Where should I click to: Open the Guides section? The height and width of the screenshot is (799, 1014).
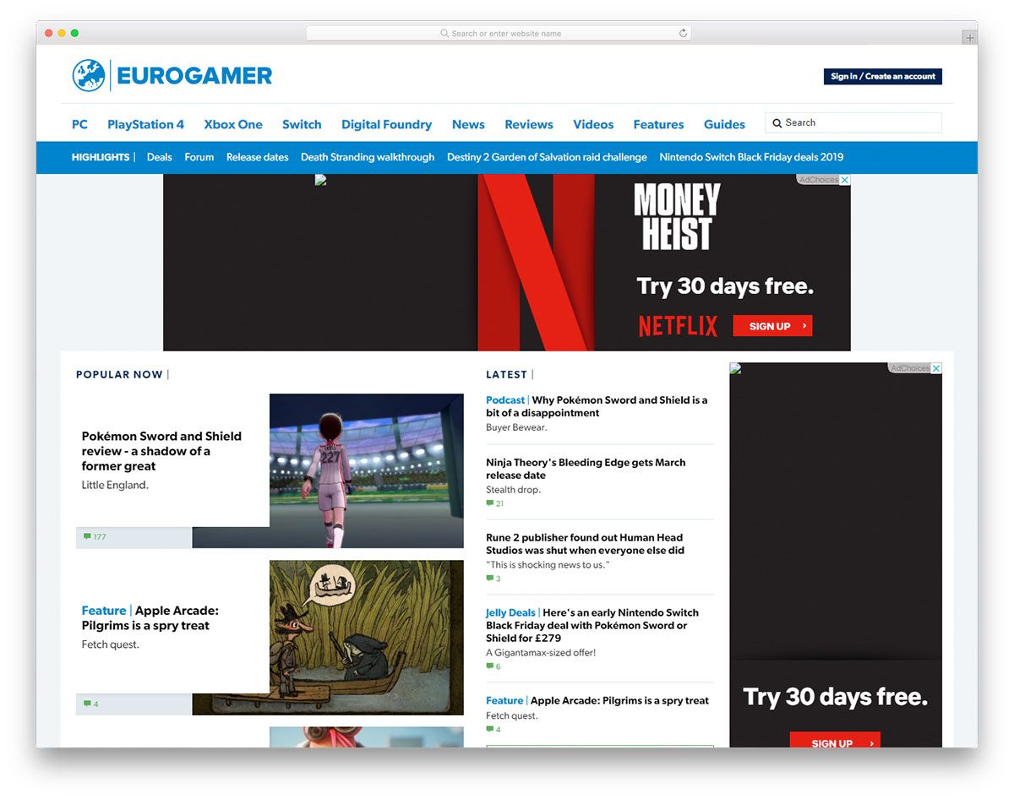(724, 124)
